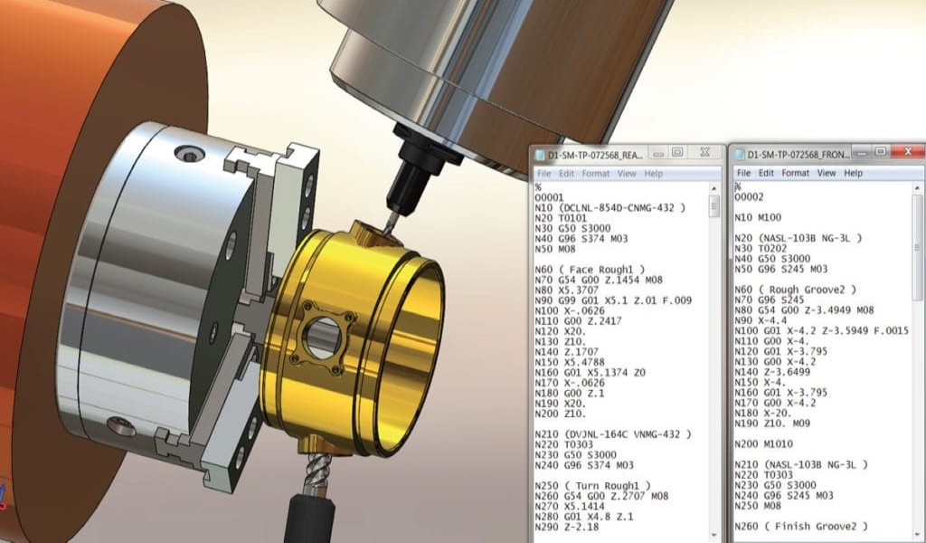
Task: Click the Notepad icon in the FRON file title bar
Action: tap(740, 155)
